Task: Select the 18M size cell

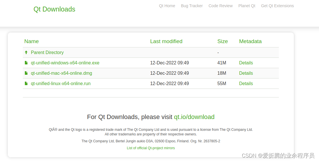Action: click(x=222, y=73)
